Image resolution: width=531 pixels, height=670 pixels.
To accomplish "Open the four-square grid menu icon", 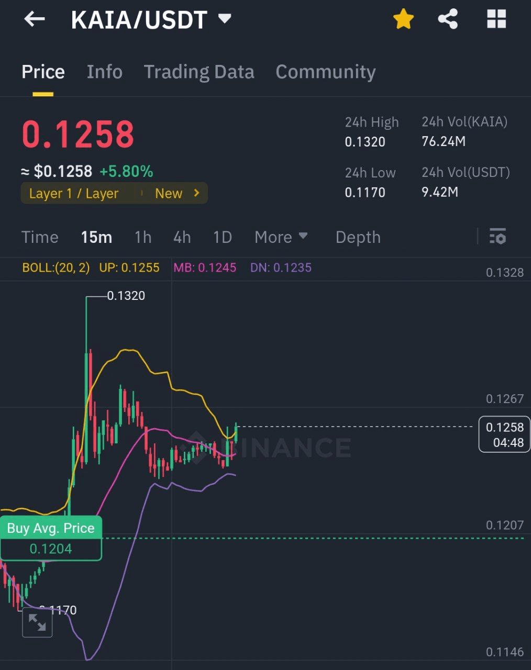I will [496, 20].
